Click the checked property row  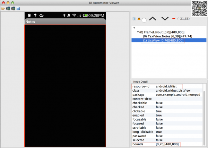[167, 107]
